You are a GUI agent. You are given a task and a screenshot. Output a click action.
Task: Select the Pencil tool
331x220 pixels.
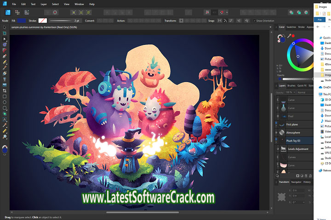(5, 62)
